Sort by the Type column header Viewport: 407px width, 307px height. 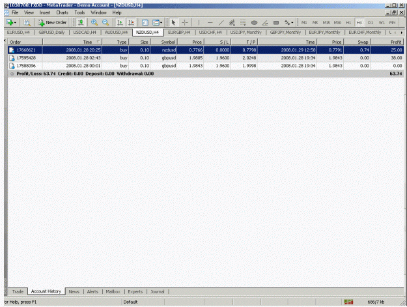[x=115, y=42]
